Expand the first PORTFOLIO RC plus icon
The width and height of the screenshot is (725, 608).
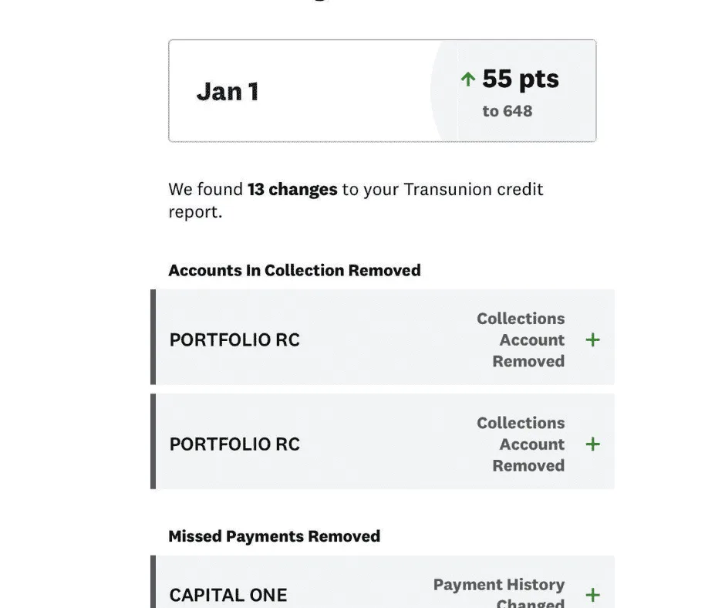pyautogui.click(x=592, y=340)
